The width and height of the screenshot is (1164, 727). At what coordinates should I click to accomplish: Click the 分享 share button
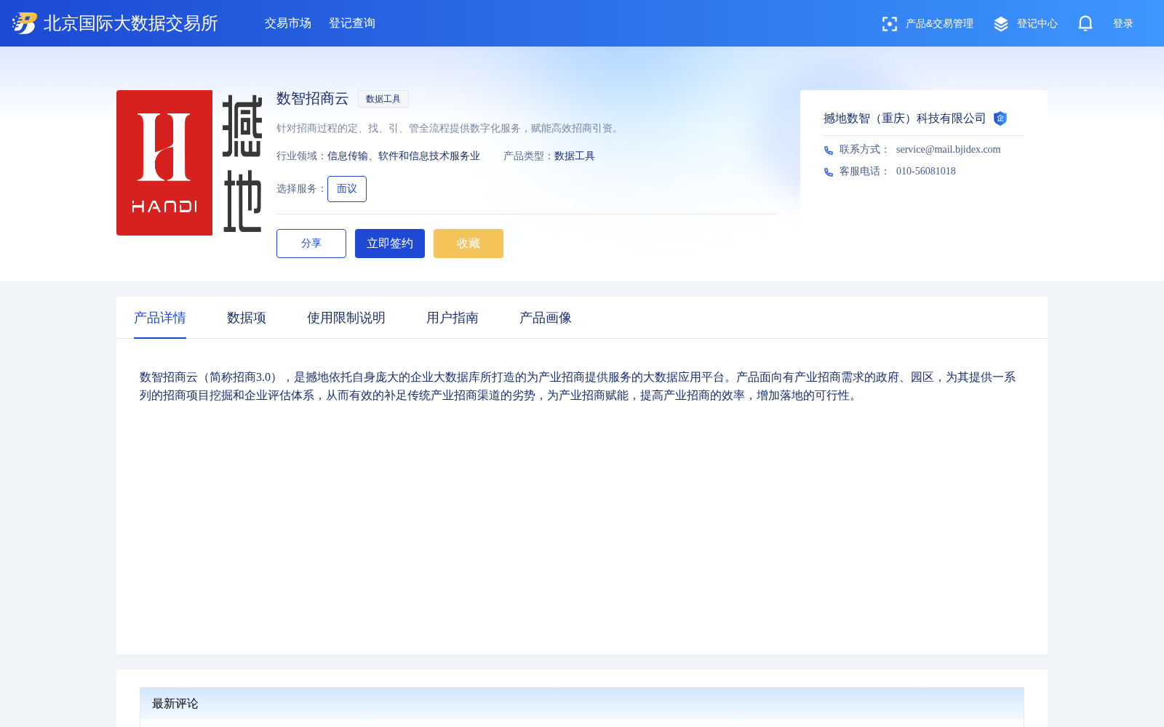(311, 244)
